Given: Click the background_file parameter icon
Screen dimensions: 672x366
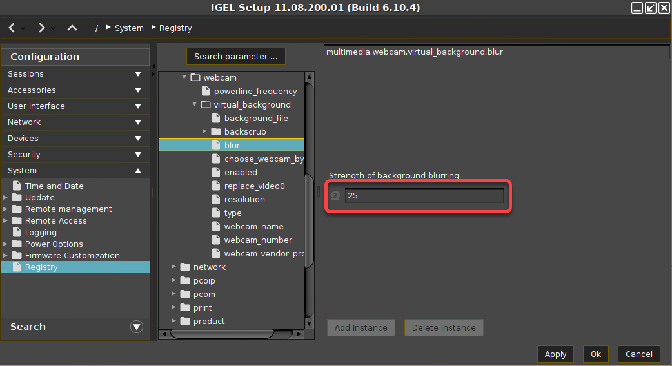Looking at the screenshot, I should pos(217,119).
